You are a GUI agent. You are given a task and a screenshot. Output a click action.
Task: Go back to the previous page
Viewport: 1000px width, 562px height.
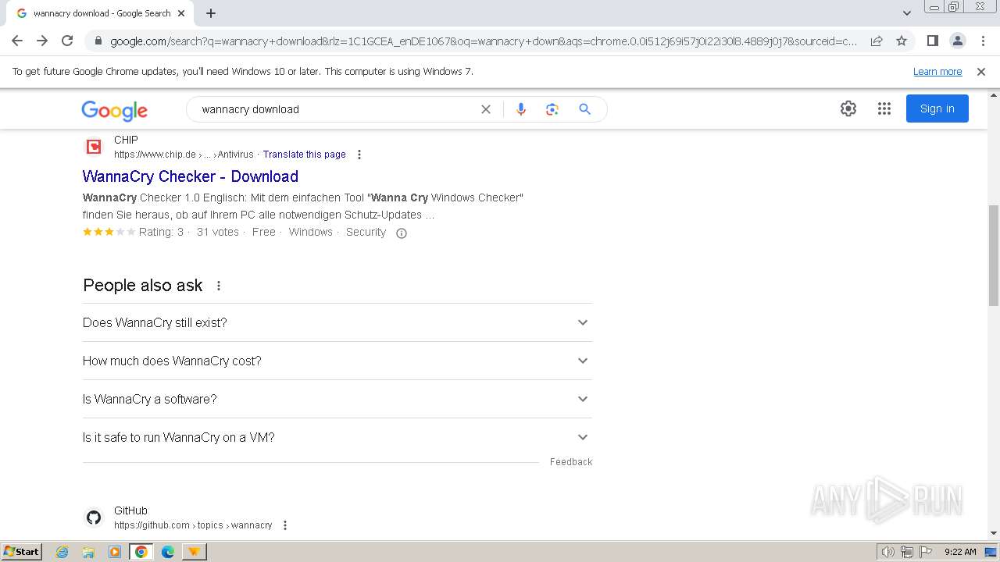(17, 41)
